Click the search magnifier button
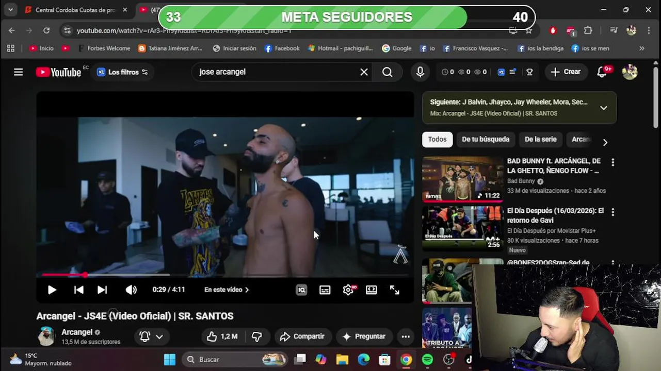The width and height of the screenshot is (661, 371). pyautogui.click(x=388, y=72)
